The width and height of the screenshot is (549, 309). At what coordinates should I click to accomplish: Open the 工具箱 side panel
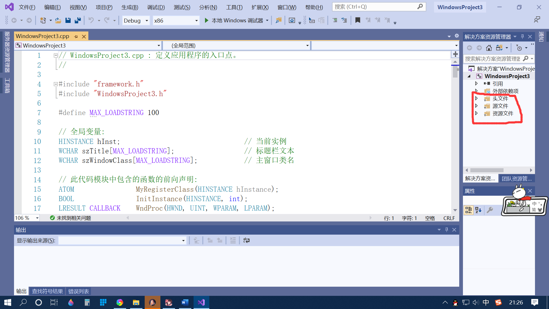pyautogui.click(x=7, y=86)
